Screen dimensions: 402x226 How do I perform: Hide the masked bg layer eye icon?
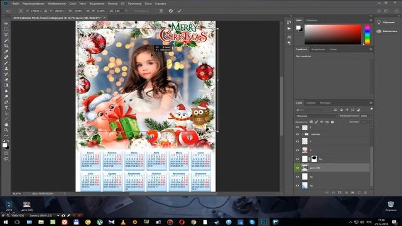pos(297,159)
